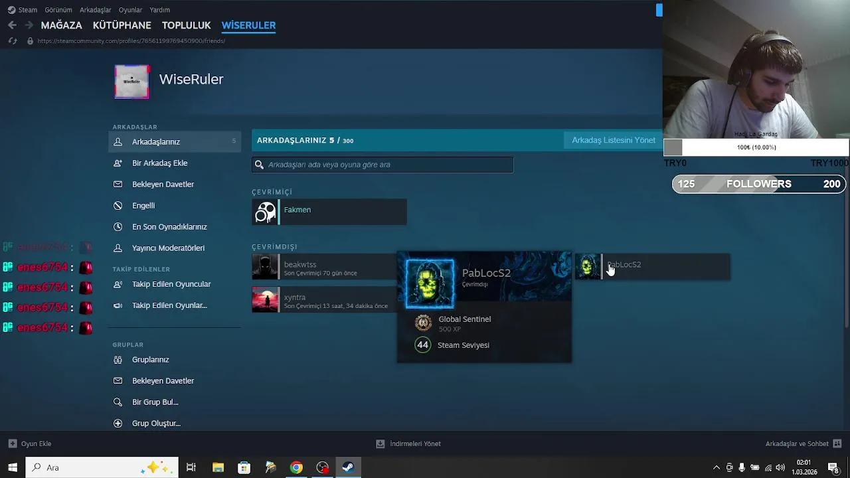The image size is (850, 478).
Task: Click the Bir Grup Bul search icon
Action: [x=118, y=402]
